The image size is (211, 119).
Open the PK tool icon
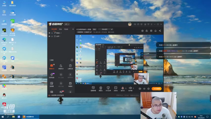(x=61, y=92)
